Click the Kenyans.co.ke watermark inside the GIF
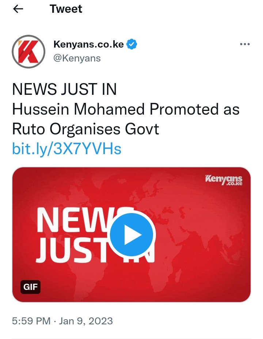The width and height of the screenshot is (263, 339). pyautogui.click(x=224, y=180)
